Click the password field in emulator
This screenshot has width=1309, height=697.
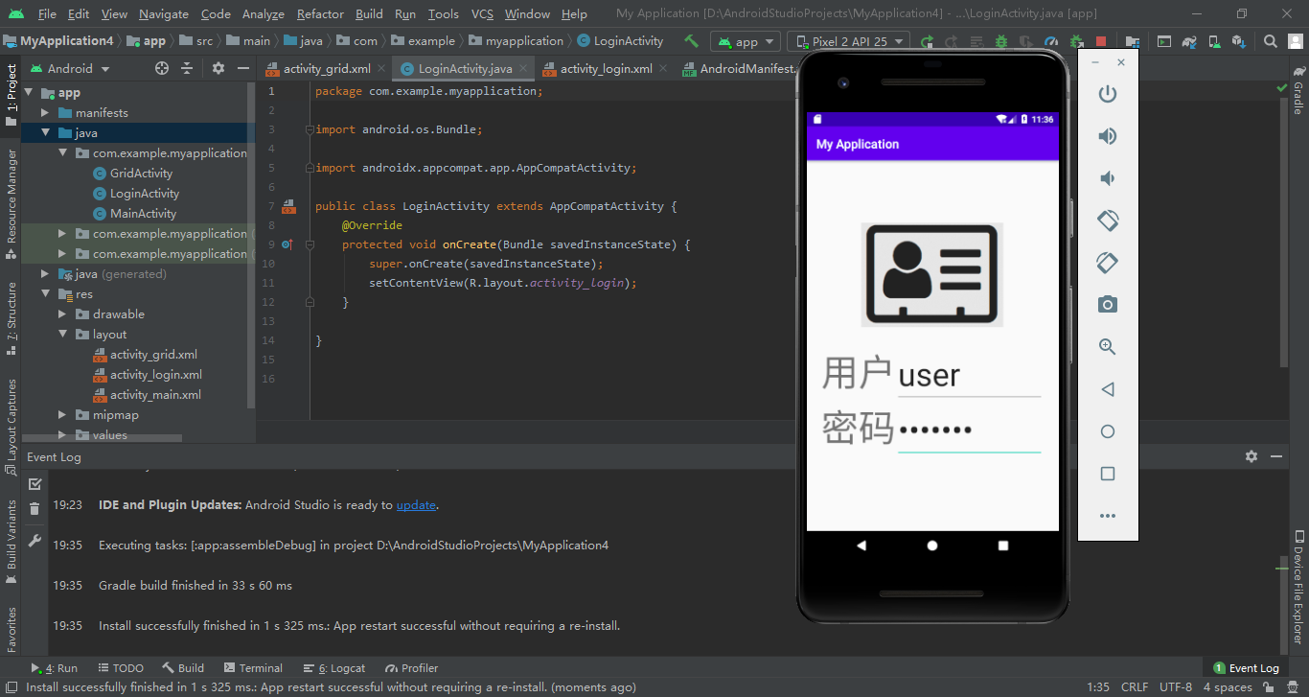click(969, 430)
